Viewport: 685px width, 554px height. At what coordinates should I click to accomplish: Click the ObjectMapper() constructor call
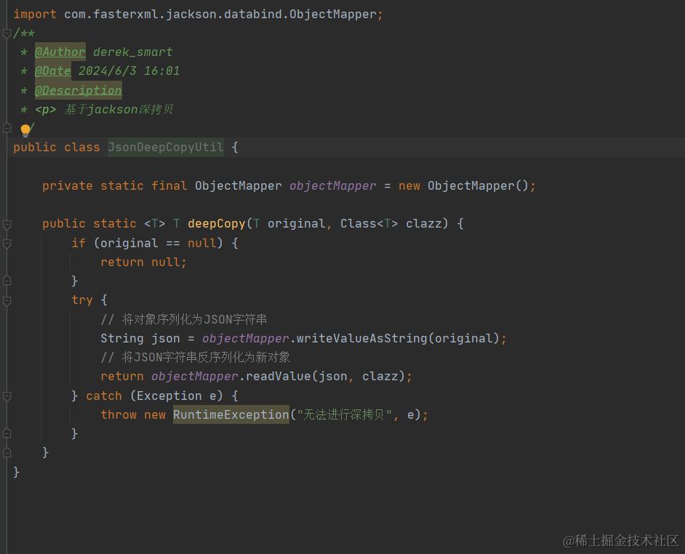tap(478, 185)
